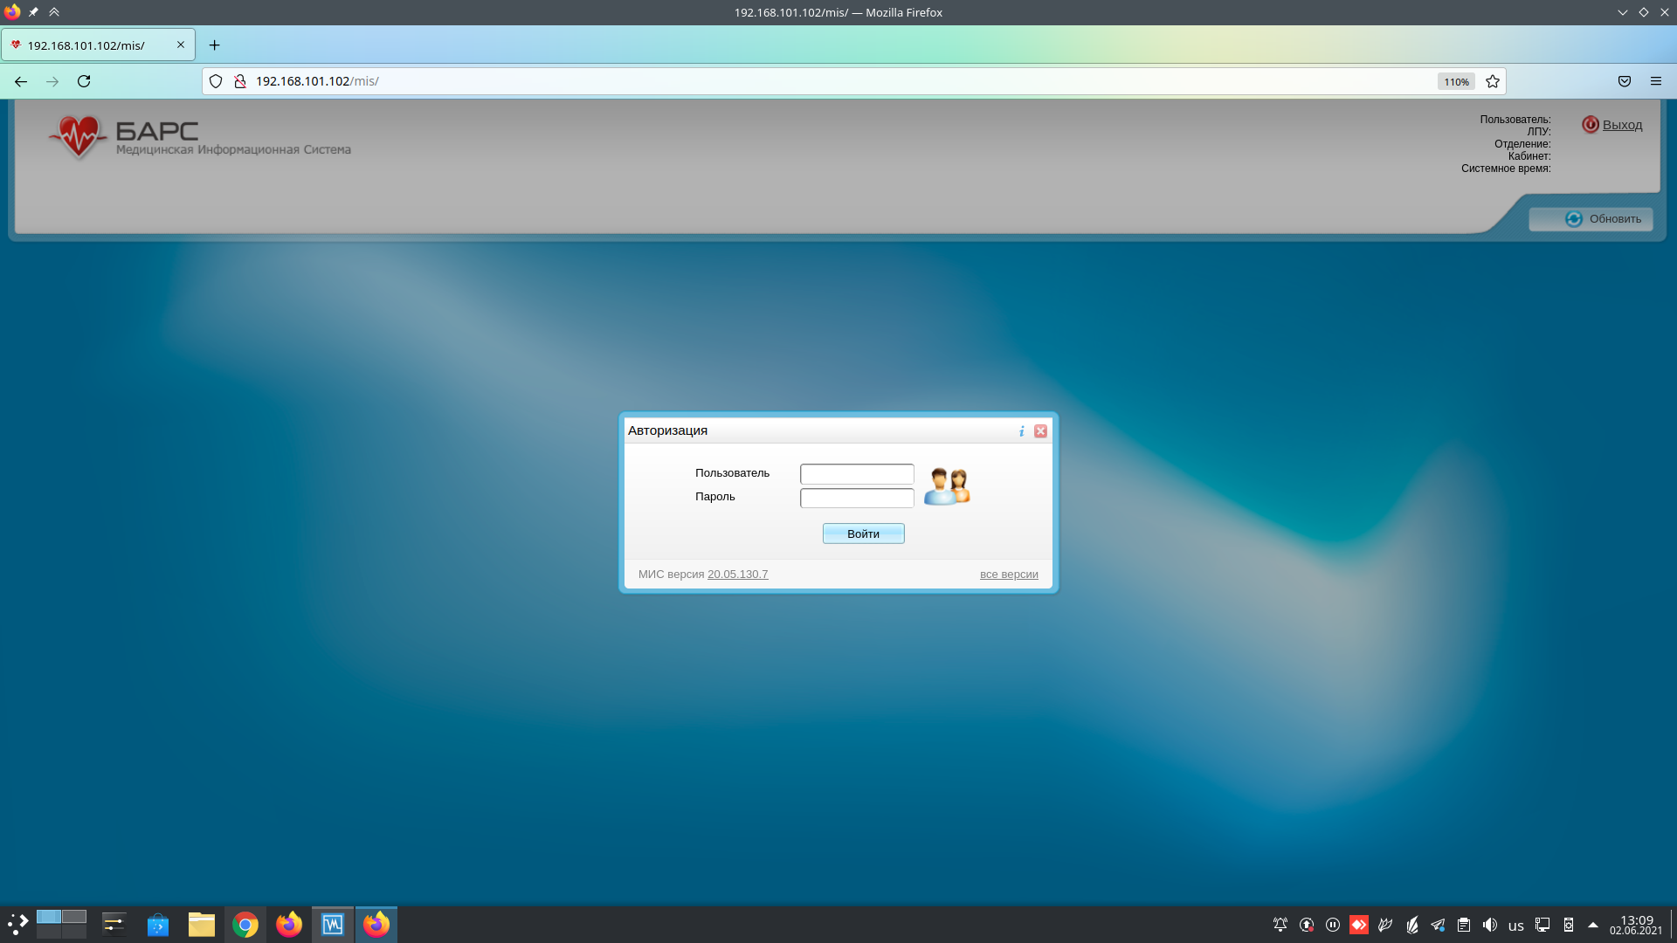The image size is (1677, 943).
Task: Reset the 110% zoom indicator
Action: pyautogui.click(x=1456, y=81)
